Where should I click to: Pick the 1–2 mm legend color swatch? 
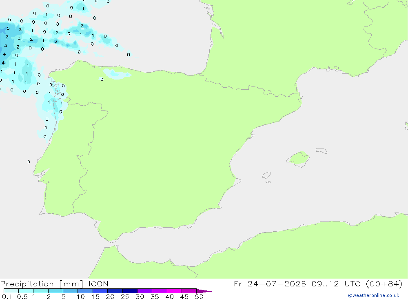[x=41, y=291]
